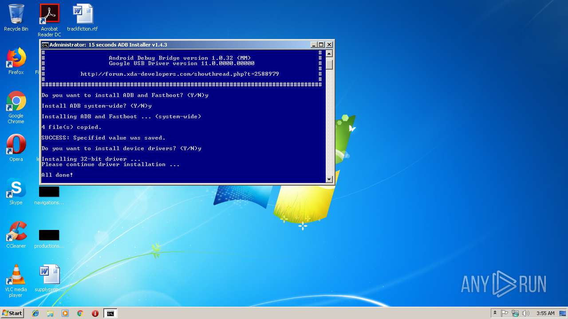This screenshot has width=568, height=319.
Task: Open Windows Explorer from the taskbar
Action: (50, 313)
